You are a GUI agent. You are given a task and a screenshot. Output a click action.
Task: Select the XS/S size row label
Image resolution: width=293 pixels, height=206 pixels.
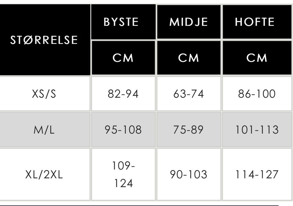(45, 94)
